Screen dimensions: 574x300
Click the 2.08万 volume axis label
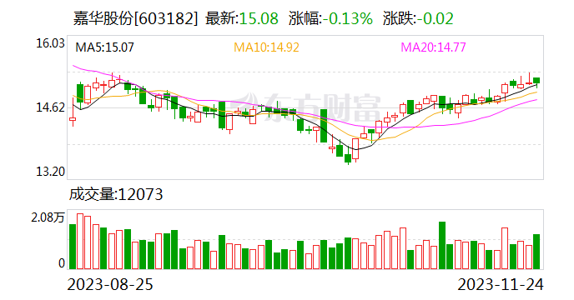(x=48, y=217)
